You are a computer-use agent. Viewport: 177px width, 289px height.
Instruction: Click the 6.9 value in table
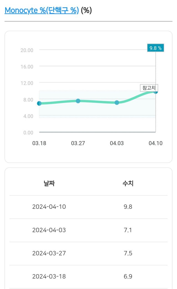pyautogui.click(x=128, y=277)
